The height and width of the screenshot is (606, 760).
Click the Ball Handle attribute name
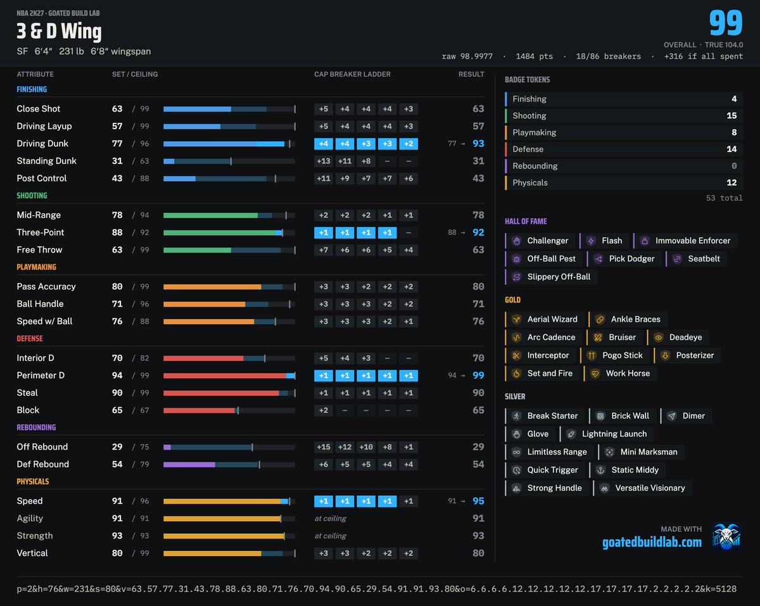40,304
